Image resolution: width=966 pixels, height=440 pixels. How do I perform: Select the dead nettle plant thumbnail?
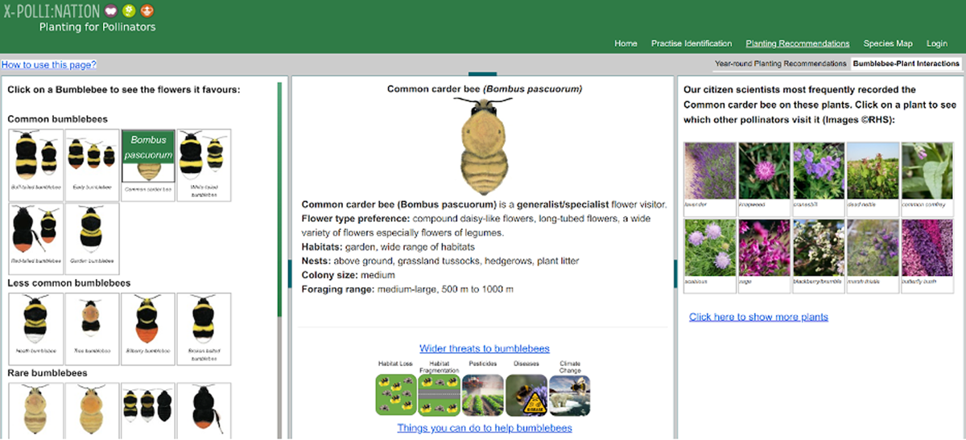pyautogui.click(x=873, y=179)
